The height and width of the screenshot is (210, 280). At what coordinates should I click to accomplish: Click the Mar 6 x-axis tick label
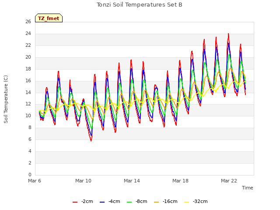click(x=35, y=181)
